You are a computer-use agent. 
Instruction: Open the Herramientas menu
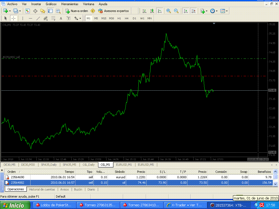pyautogui.click(x=70, y=4)
